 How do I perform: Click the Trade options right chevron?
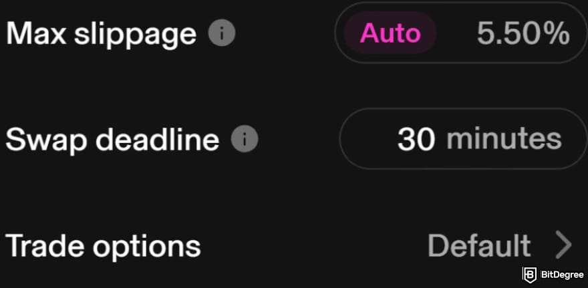(x=563, y=245)
